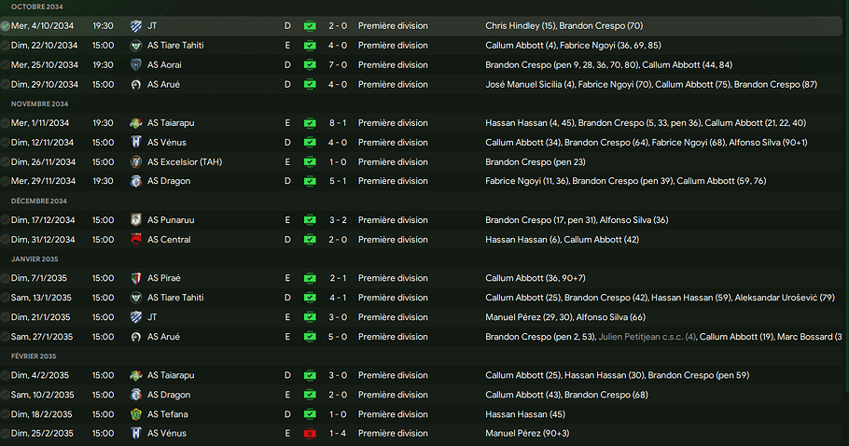This screenshot has width=849, height=446.
Task: Click green win icon beside the 8 - 1 score
Action: [x=310, y=123]
